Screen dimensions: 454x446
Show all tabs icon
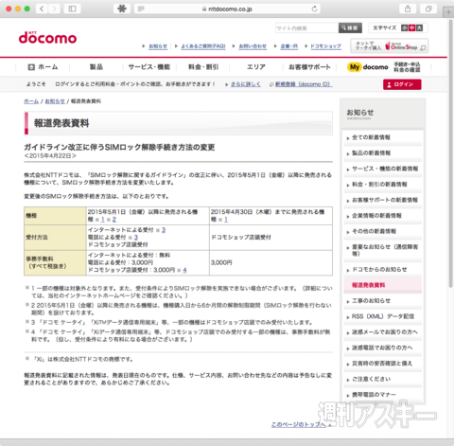point(428,9)
